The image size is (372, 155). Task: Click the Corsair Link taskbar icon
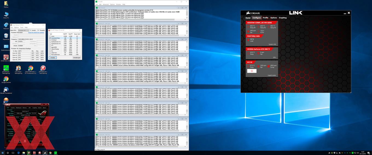pyautogui.click(x=45, y=153)
